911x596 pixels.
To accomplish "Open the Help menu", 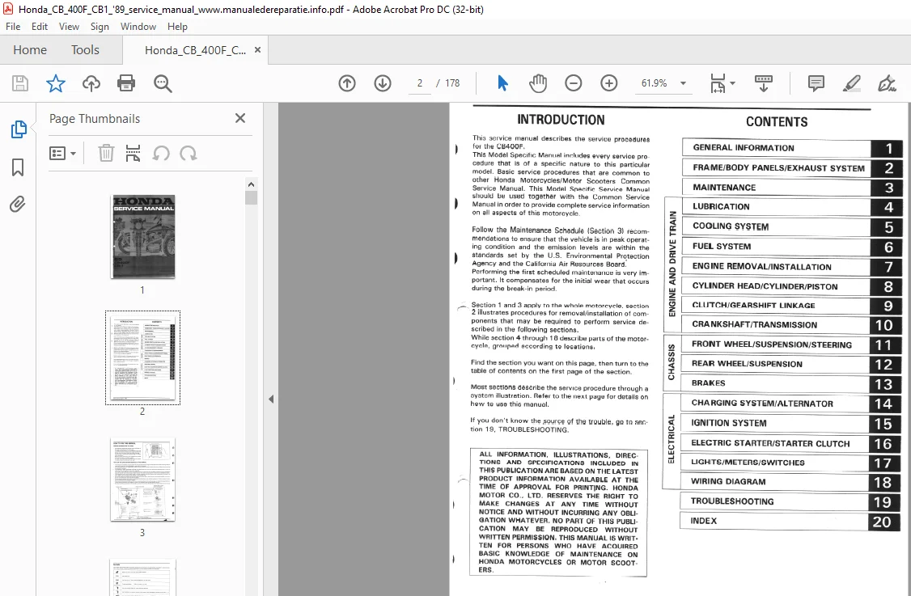I will click(177, 26).
